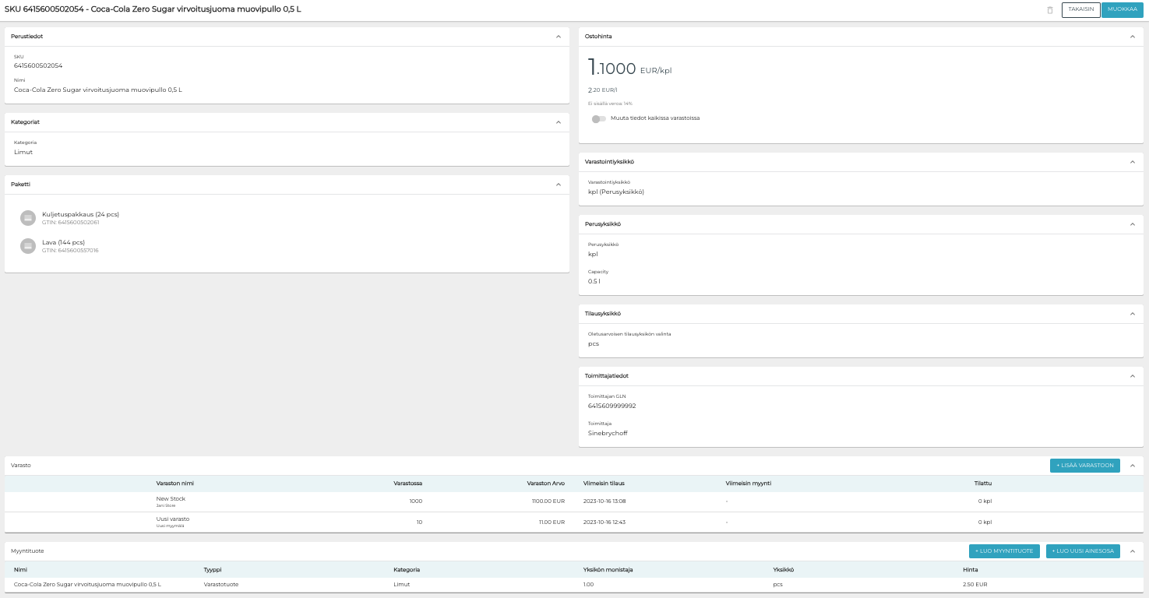
Task: Collapse the Paketti section
Action: click(558, 185)
